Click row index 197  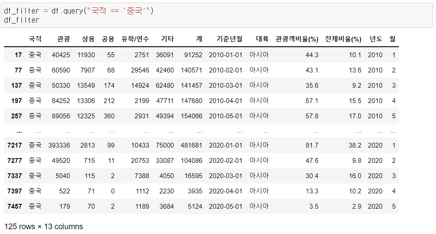(17, 101)
